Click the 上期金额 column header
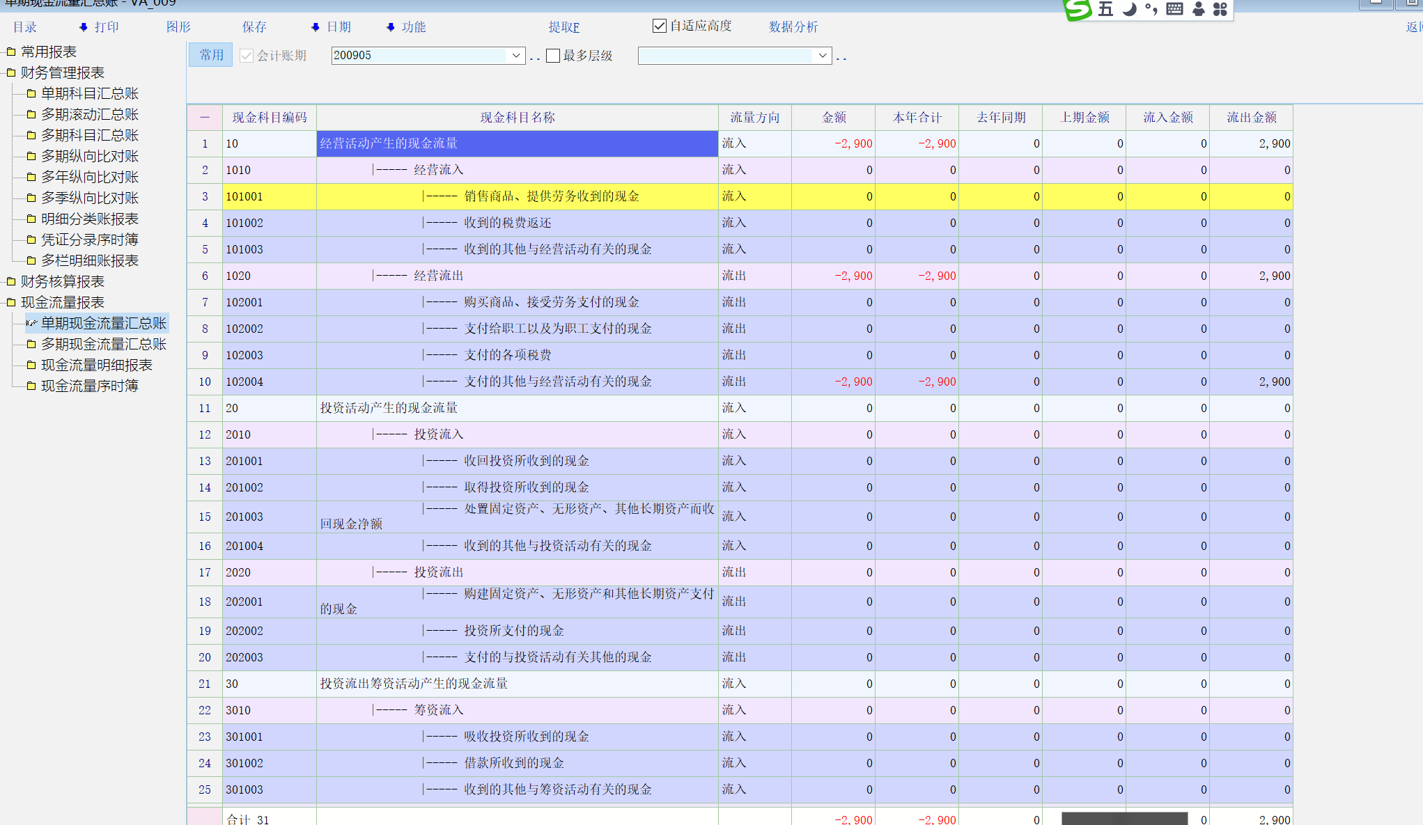The height and width of the screenshot is (825, 1423). [1084, 118]
